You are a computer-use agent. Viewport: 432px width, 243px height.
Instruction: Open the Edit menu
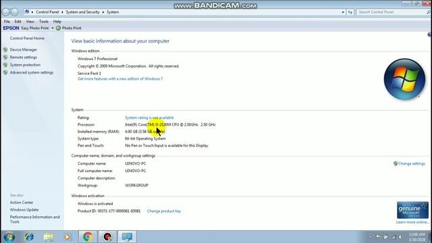18,22
